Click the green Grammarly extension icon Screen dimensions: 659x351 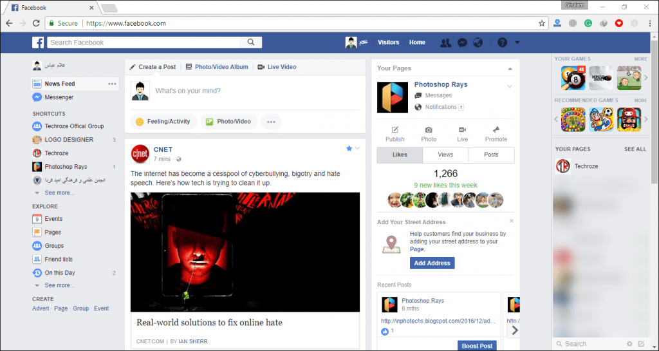[588, 24]
